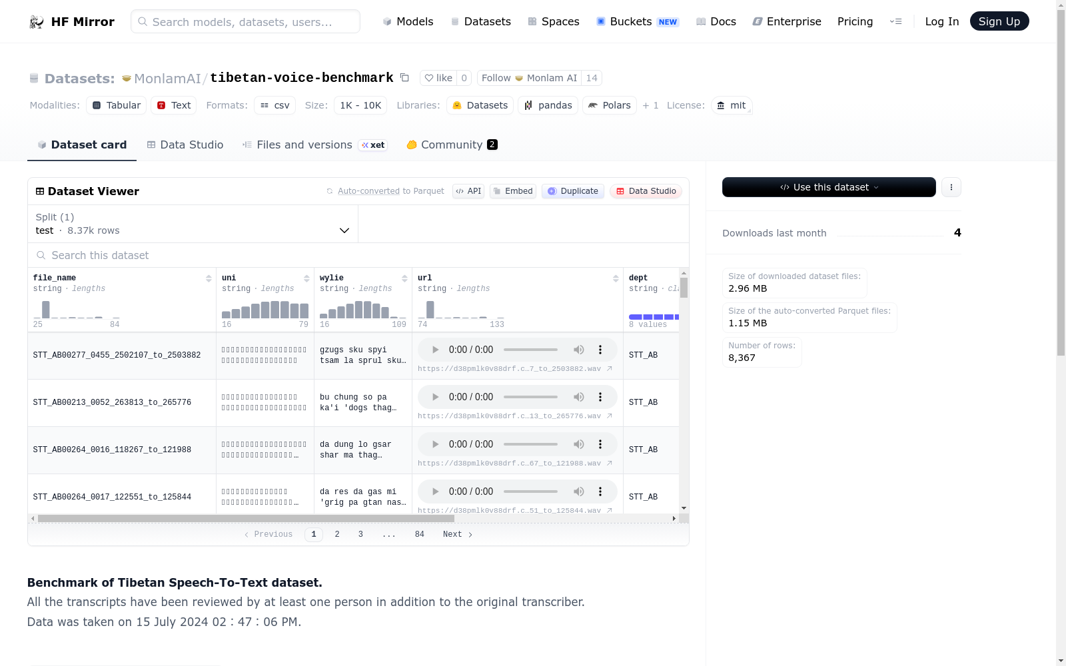
Task: Sort by uni column
Action: (x=306, y=278)
